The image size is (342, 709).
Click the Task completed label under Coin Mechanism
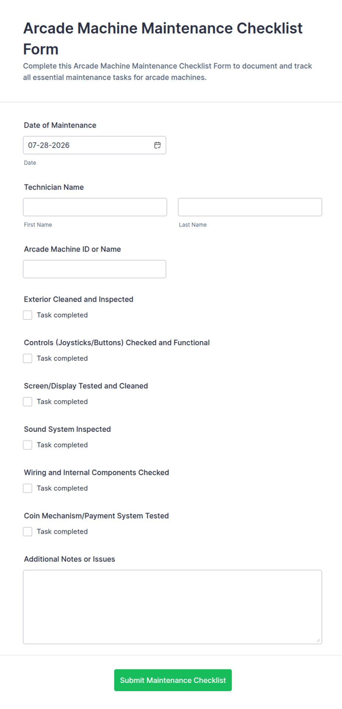[x=62, y=531]
